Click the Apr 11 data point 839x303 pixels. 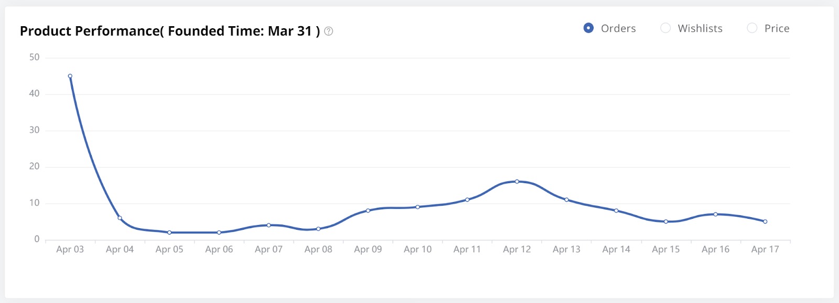(x=467, y=199)
